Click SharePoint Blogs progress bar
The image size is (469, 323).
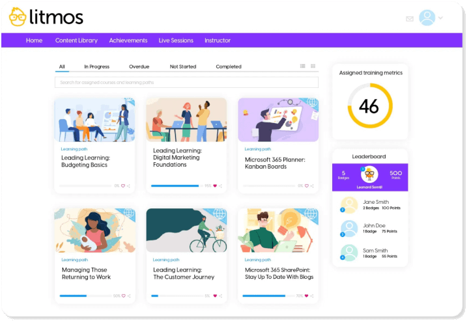click(268, 296)
